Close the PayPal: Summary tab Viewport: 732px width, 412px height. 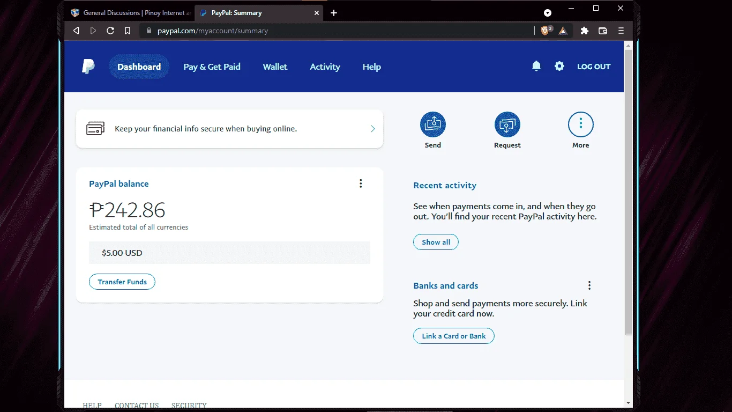316,13
